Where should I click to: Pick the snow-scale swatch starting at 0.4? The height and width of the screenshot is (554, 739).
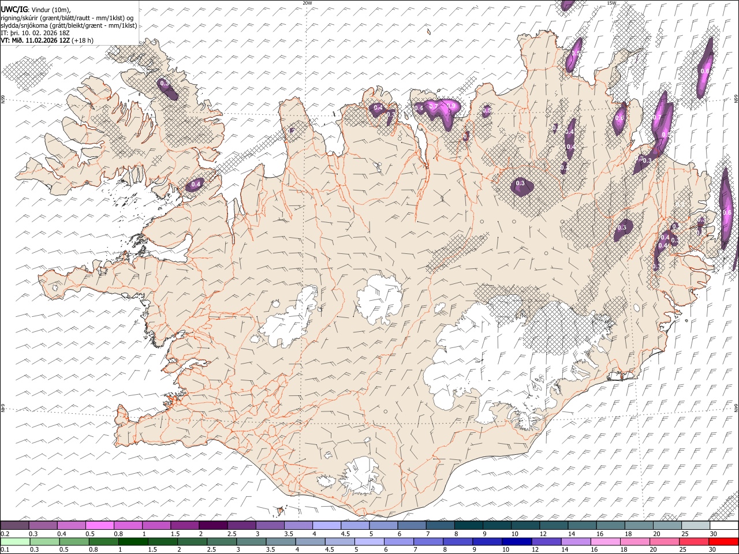click(72, 526)
